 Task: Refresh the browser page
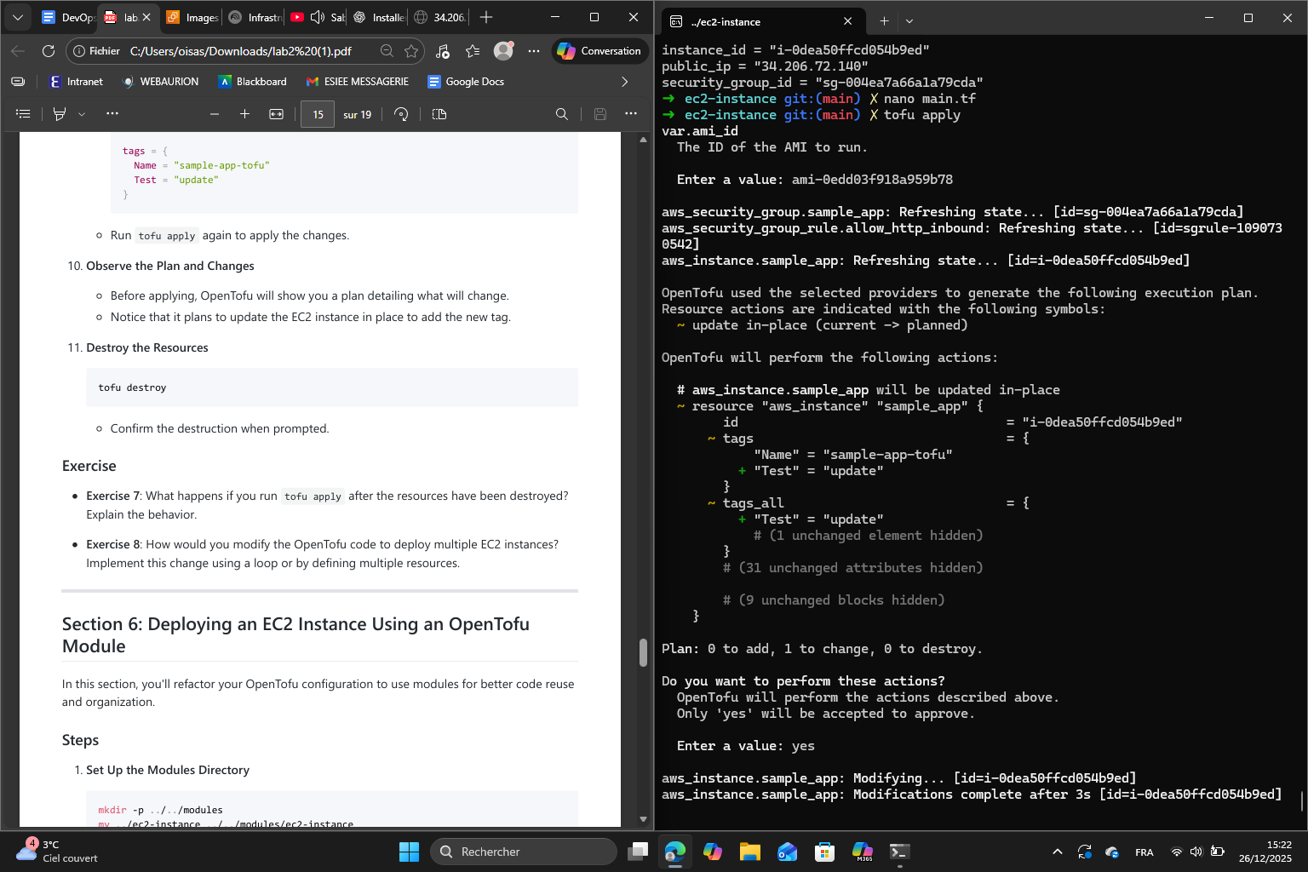[x=49, y=51]
